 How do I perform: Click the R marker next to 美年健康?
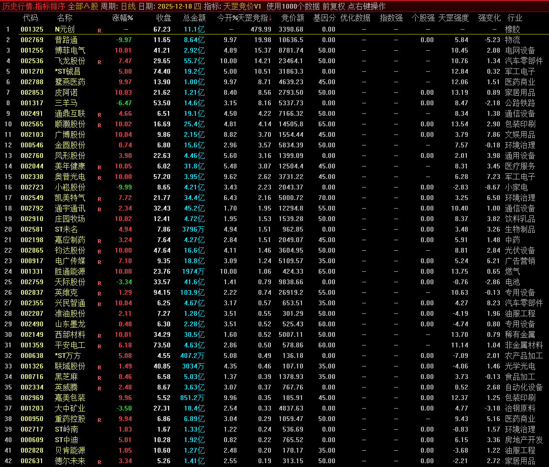[99, 167]
